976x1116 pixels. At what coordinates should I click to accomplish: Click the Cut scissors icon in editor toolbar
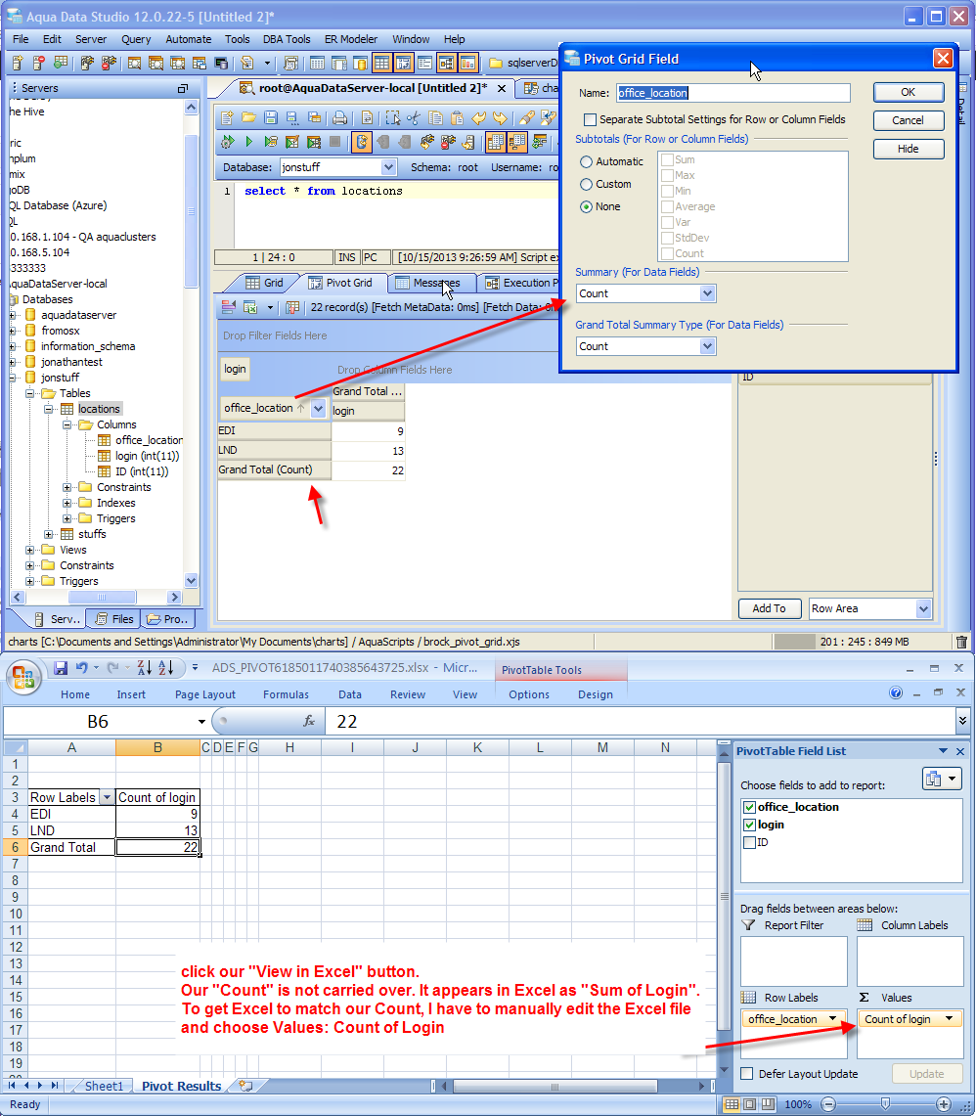point(414,117)
